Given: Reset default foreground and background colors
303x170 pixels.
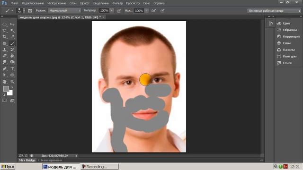Looking at the screenshot, I should [4, 94].
